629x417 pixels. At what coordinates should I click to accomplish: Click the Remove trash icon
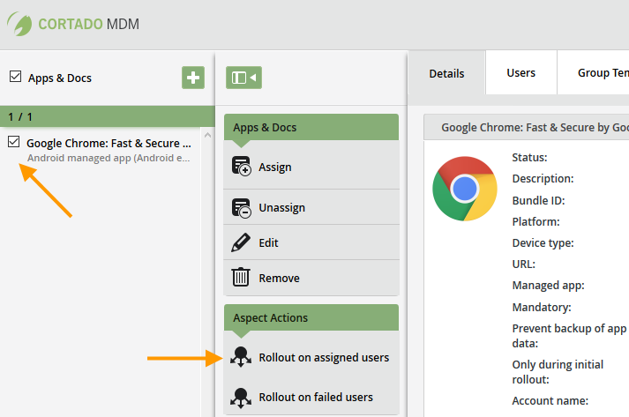click(241, 277)
